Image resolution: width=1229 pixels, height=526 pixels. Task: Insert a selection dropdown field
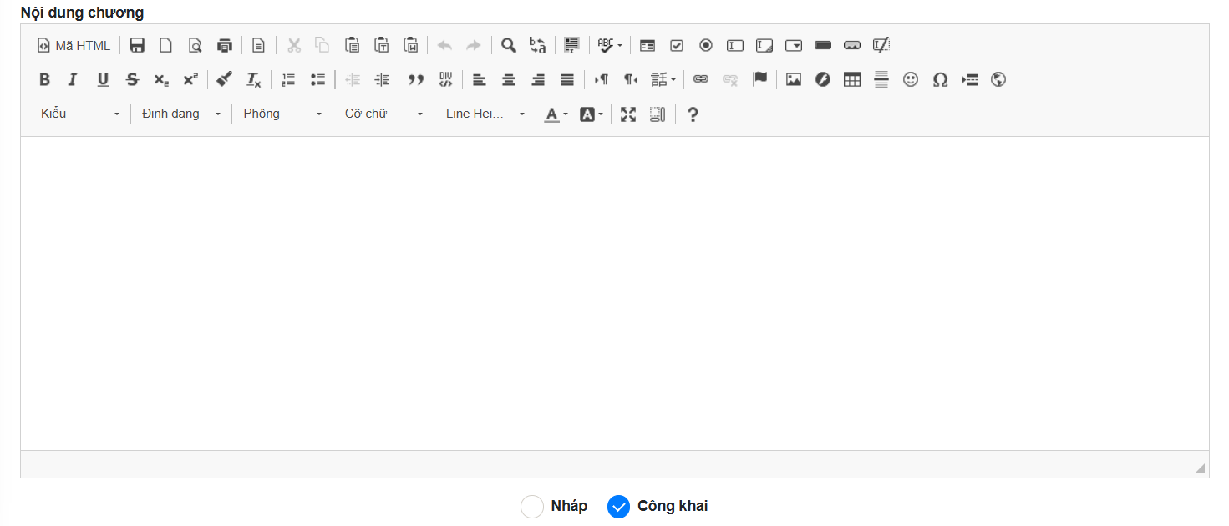coord(794,45)
